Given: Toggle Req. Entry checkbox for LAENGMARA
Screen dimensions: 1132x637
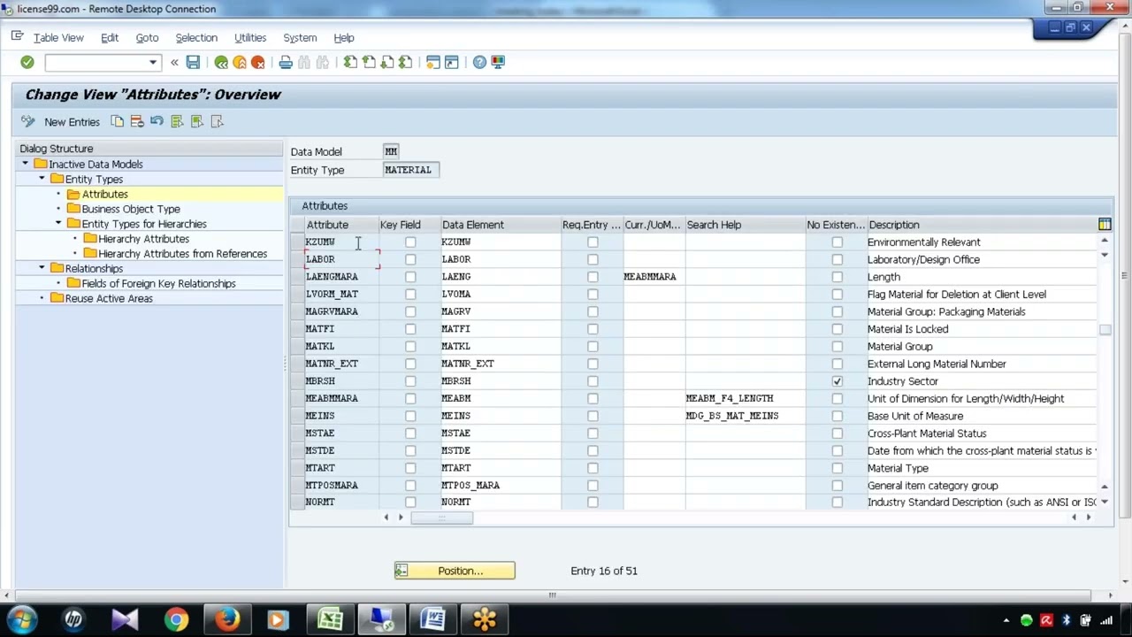Looking at the screenshot, I should [x=593, y=277].
